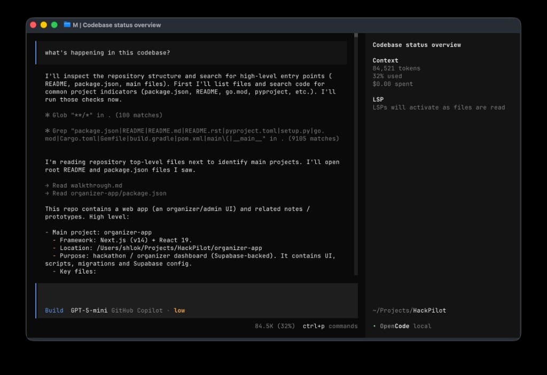Click the 'I'm reading repository top-level files' paragraph

(x=192, y=166)
